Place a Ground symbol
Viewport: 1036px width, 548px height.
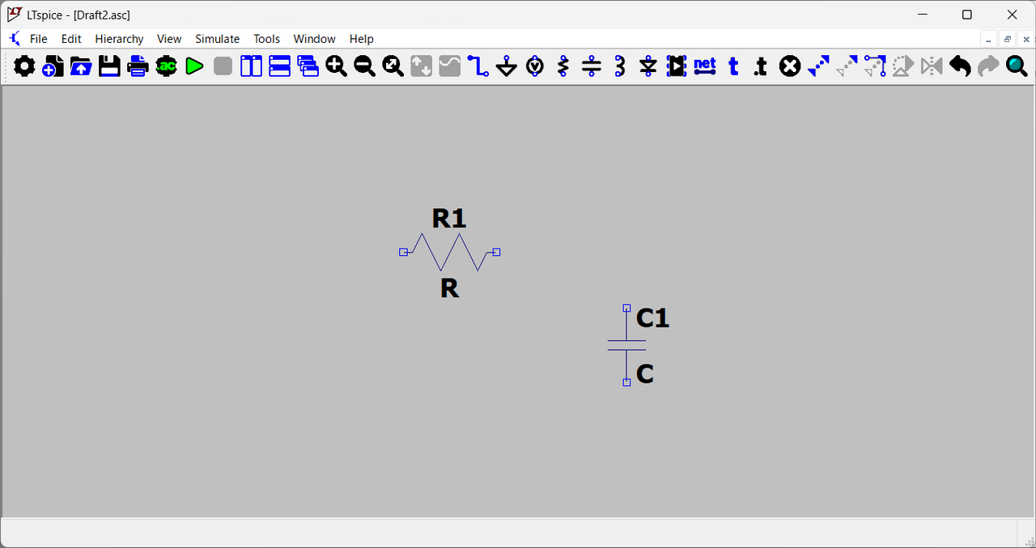click(507, 66)
